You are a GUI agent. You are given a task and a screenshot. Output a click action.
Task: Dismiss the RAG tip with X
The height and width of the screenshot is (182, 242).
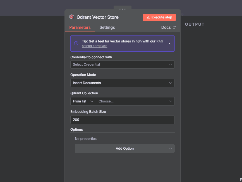169,44
